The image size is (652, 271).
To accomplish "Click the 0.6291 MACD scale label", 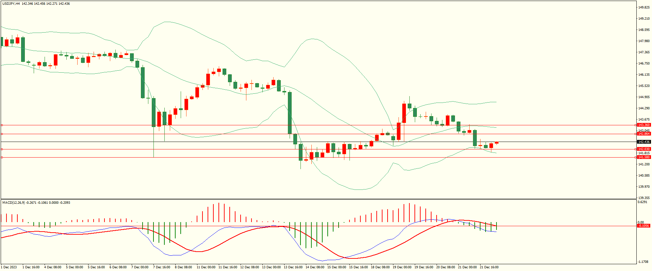I will tap(643, 202).
